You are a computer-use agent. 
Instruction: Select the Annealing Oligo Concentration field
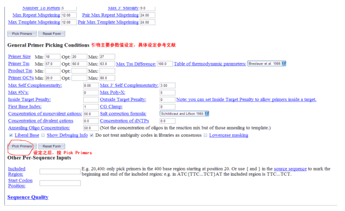(x=90, y=127)
